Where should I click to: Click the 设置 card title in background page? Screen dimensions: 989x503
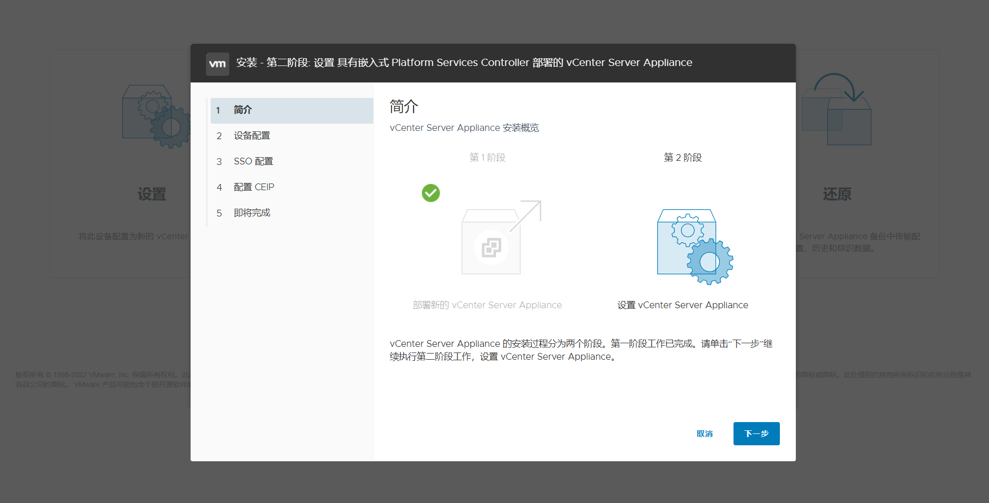[x=152, y=194]
